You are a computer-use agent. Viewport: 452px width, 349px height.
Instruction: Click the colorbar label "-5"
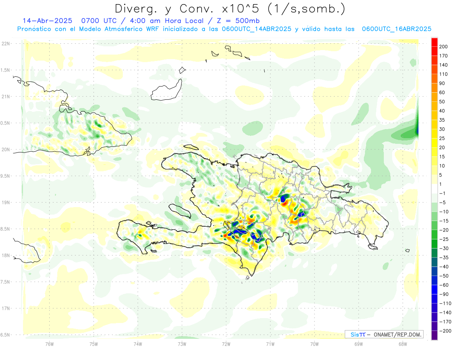point(442,203)
